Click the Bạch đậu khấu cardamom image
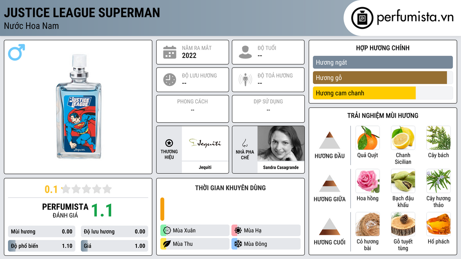The height and width of the screenshot is (259, 461). click(403, 181)
